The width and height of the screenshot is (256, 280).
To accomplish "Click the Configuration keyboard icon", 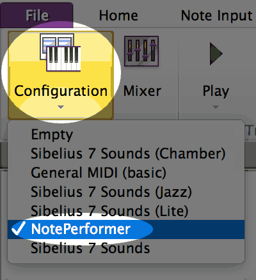I will pos(60,52).
